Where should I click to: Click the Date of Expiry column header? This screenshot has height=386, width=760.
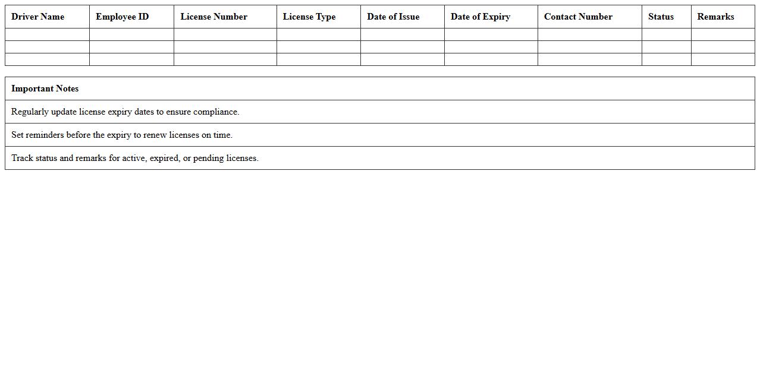coord(481,17)
